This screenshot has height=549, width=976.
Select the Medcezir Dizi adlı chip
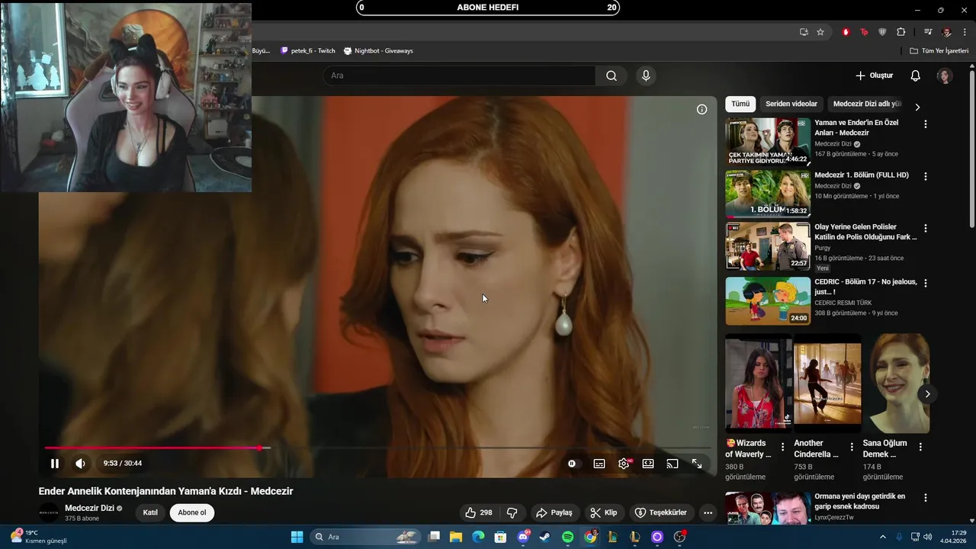pos(867,104)
